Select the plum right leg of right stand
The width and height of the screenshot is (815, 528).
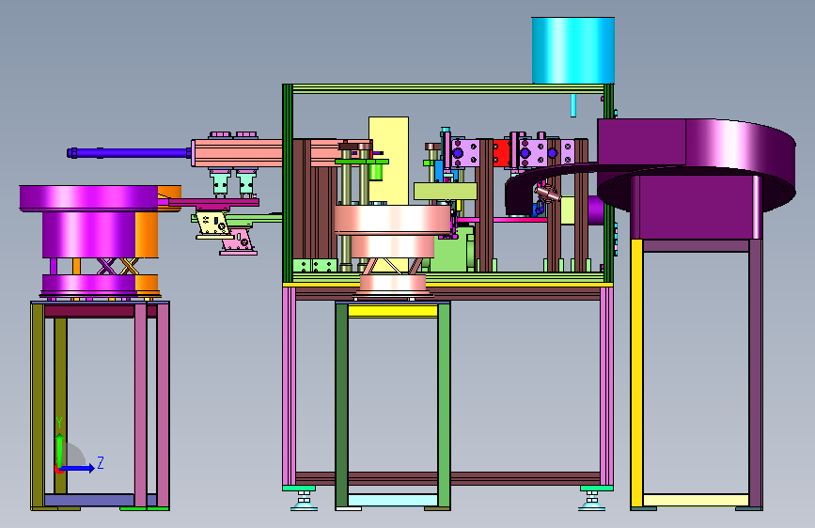click(x=756, y=374)
